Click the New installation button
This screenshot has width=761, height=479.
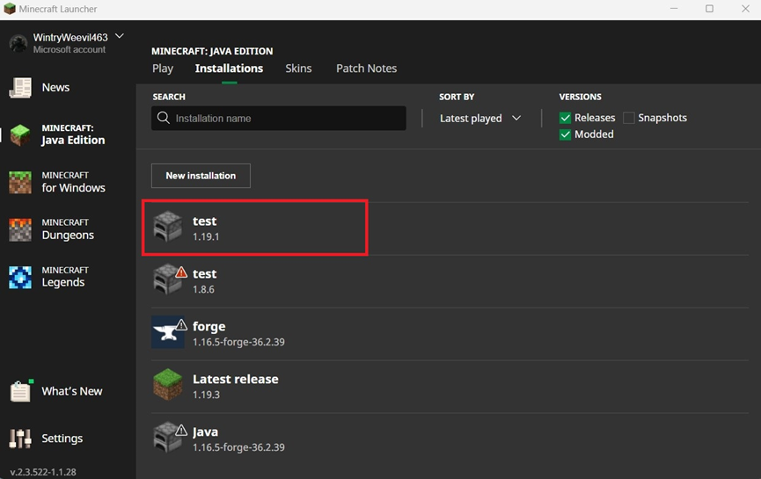tap(201, 176)
